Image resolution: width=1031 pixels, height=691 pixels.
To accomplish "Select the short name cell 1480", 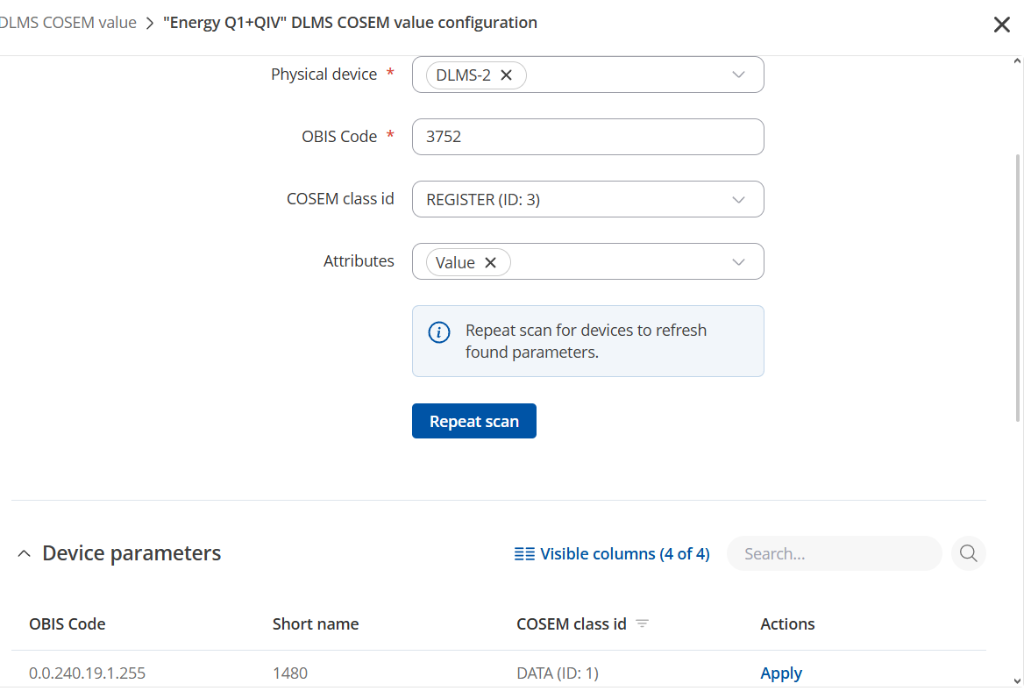I will 290,673.
